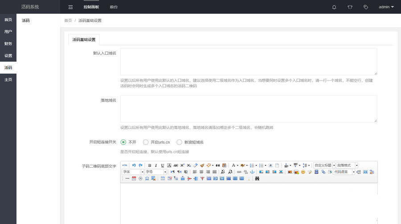This screenshot has width=401, height=224.
Task: Open the 自定义标题 dropdown
Action: point(324,165)
